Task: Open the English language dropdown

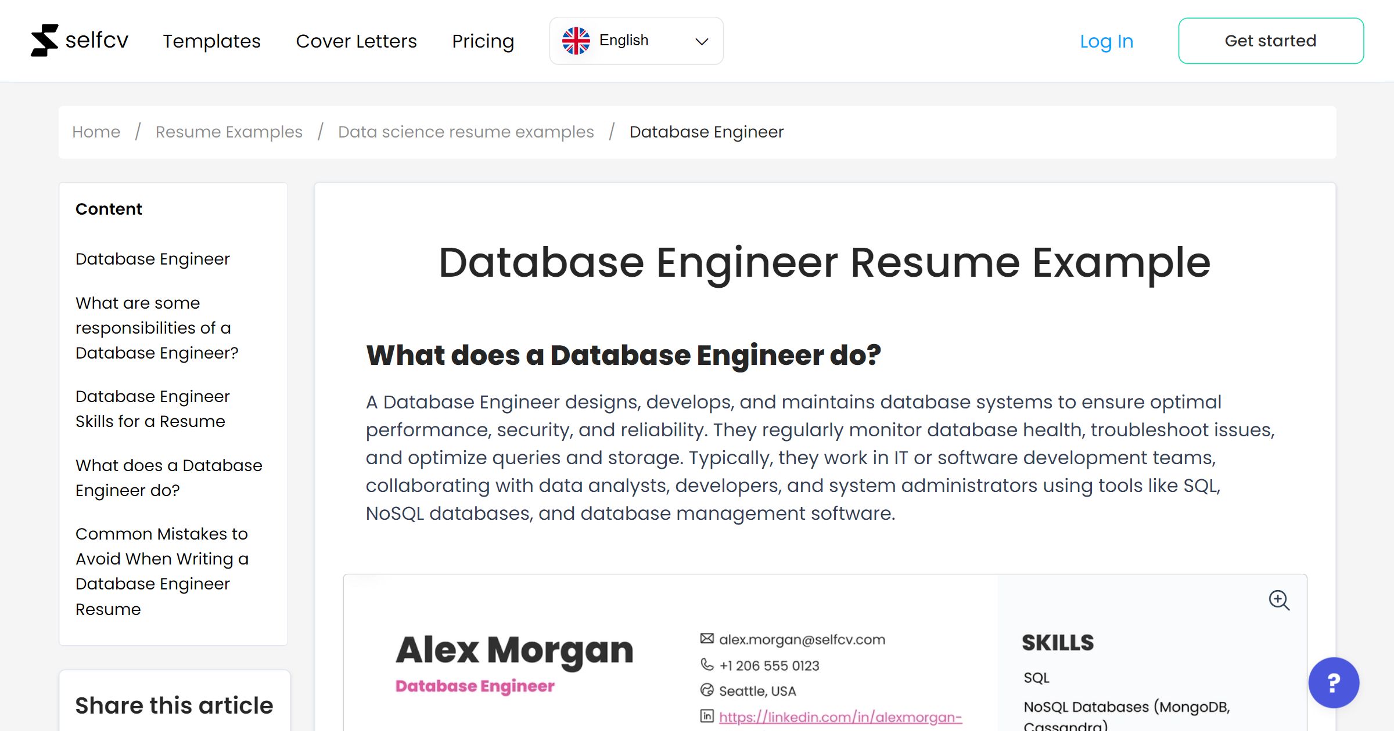Action: [624, 40]
